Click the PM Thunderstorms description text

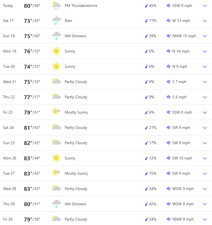(x=81, y=6)
